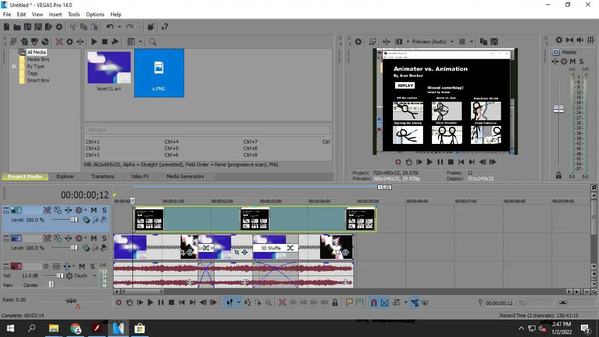Solo video track 1 with S button
This screenshot has width=599, height=337.
[104, 210]
